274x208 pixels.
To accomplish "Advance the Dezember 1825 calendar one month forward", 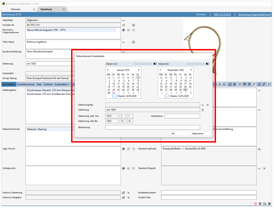I will click(191, 70).
